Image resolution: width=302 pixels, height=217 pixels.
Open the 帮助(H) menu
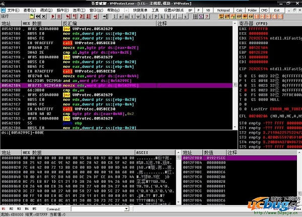tap(113, 10)
